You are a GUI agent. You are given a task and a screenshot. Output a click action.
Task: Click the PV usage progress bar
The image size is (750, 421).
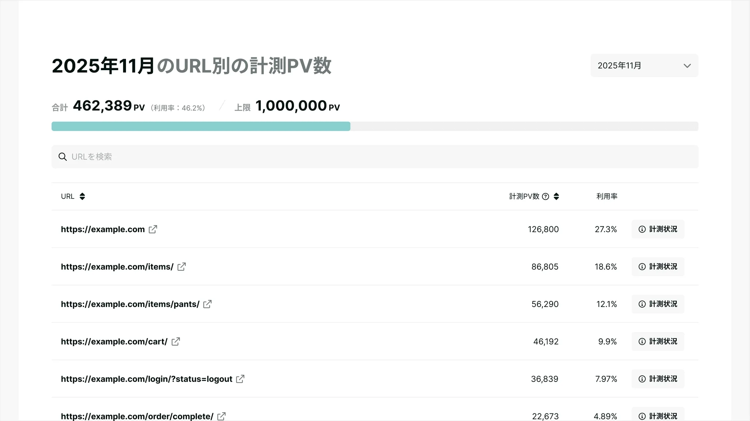tap(375, 126)
